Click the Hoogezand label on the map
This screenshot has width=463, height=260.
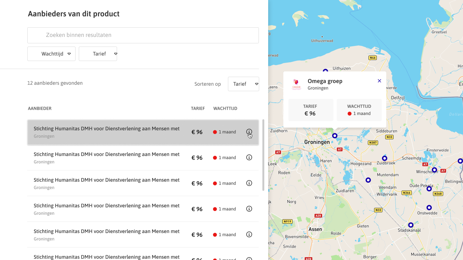click(361, 164)
